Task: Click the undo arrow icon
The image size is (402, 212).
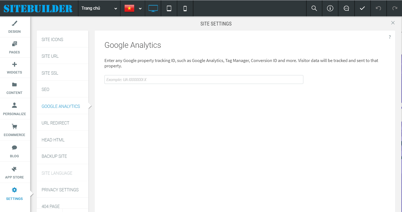Action: (379, 8)
